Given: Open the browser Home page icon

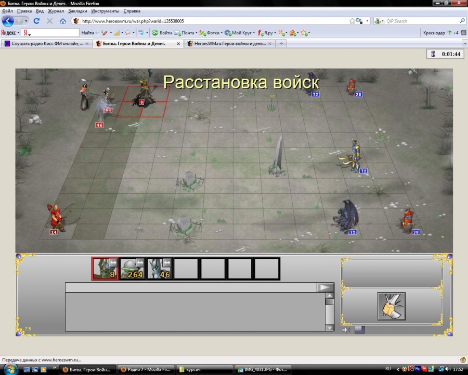Looking at the screenshot, I should (x=63, y=21).
